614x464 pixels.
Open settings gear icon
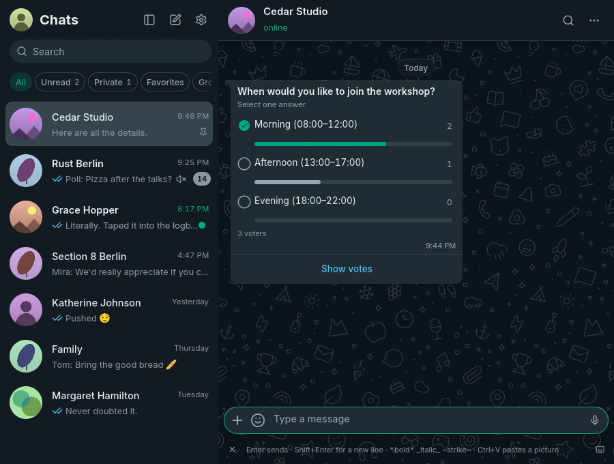tap(201, 20)
